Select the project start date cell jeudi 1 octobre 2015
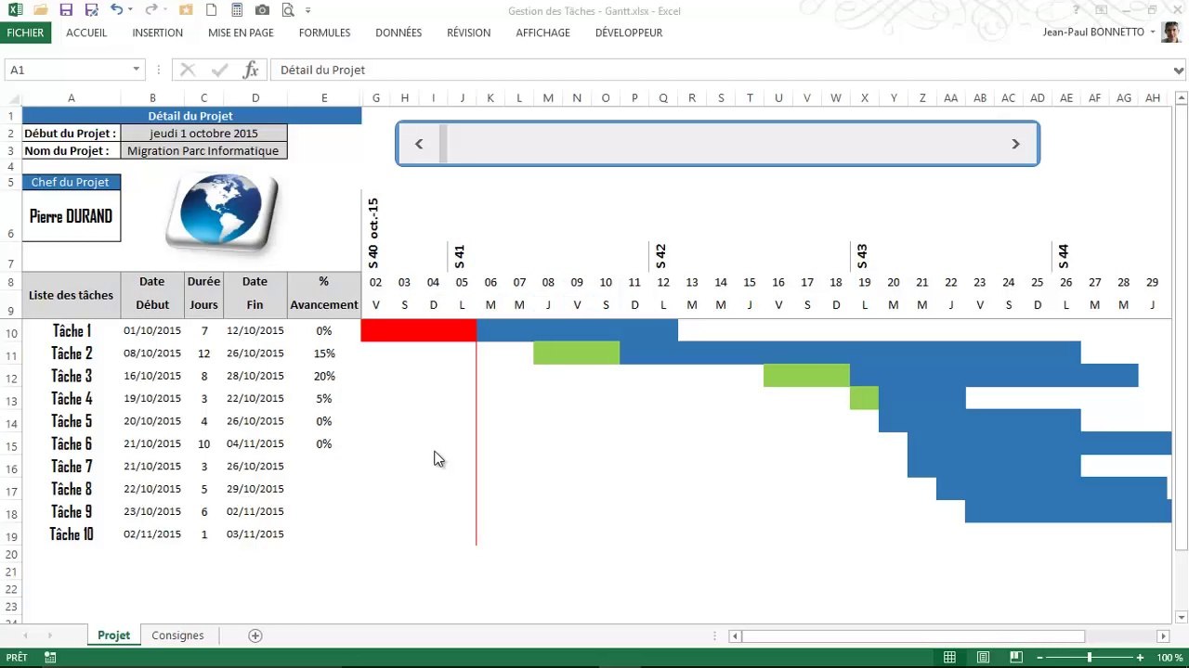 (203, 134)
